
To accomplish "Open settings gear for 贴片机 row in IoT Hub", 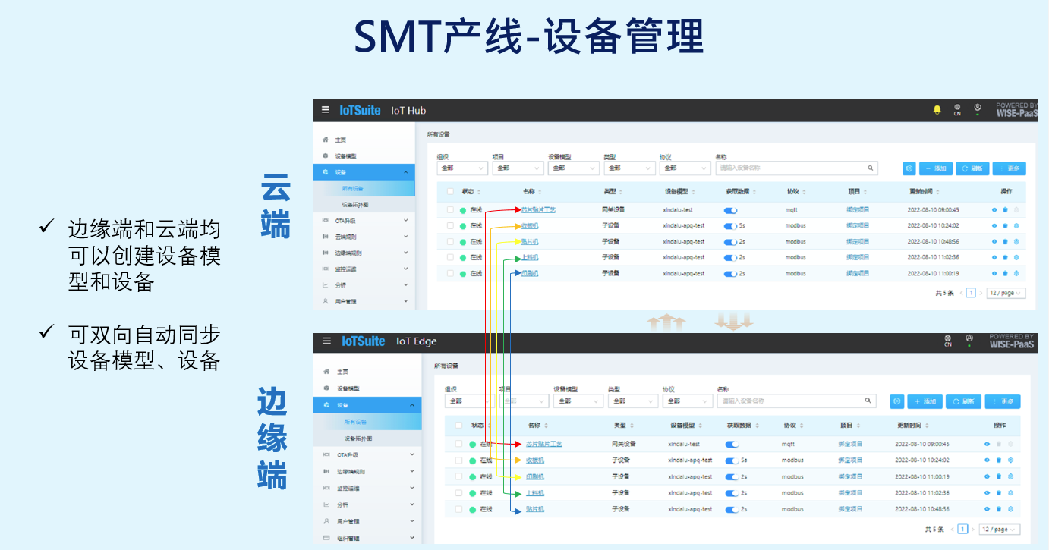I will [x=1016, y=242].
